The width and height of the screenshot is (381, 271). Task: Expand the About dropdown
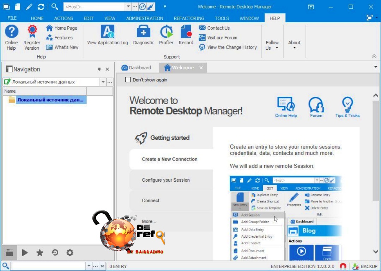tap(294, 45)
